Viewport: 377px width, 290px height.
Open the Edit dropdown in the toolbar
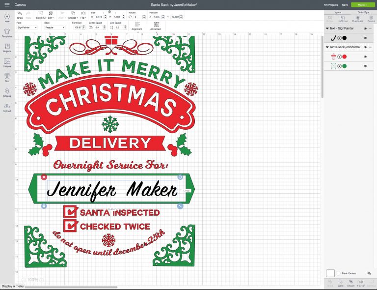51,15
